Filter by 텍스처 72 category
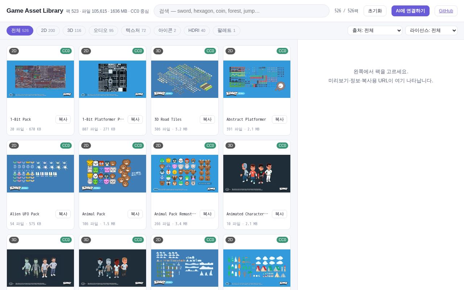Screen dimensions: 464x290 [x=136, y=30]
